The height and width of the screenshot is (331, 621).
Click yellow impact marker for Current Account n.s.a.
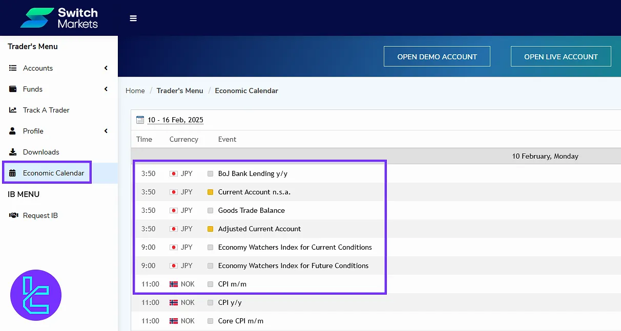[210, 192]
